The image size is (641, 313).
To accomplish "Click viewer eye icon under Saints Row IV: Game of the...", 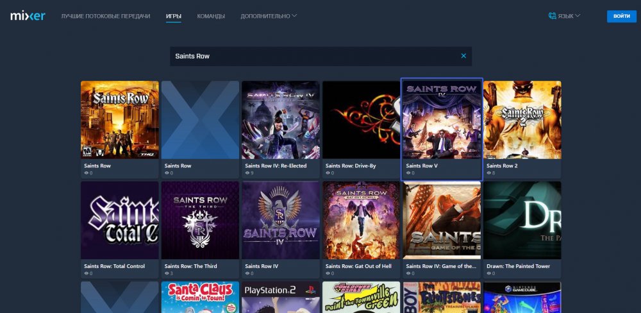I will point(408,273).
